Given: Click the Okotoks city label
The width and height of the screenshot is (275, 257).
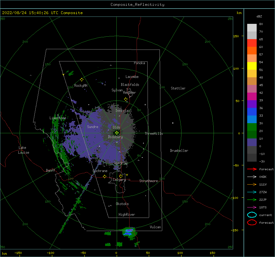Looking at the screenshot, I should tap(123, 204).
